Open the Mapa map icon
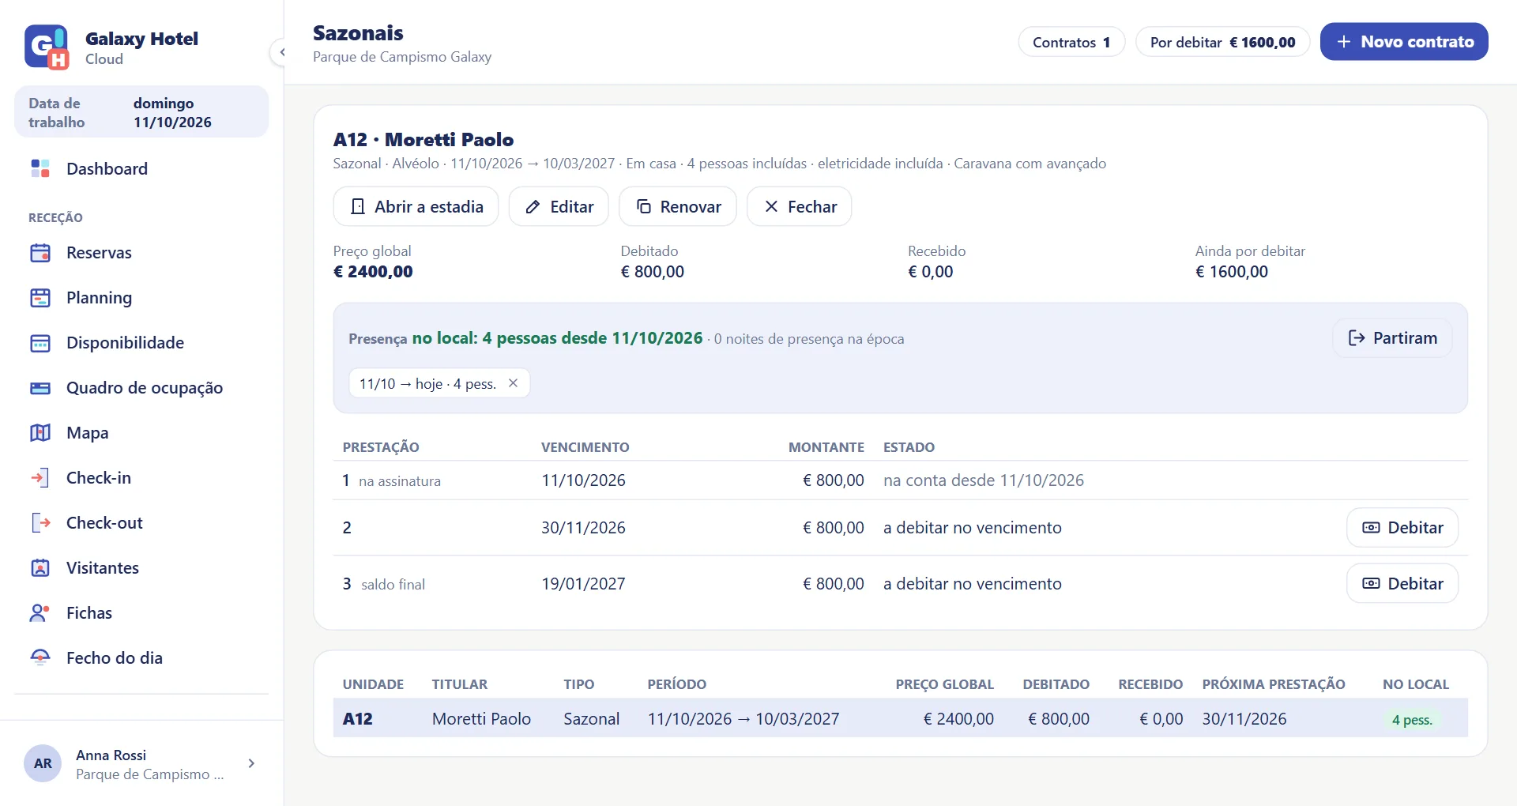Image resolution: width=1517 pixels, height=806 pixels. point(40,433)
